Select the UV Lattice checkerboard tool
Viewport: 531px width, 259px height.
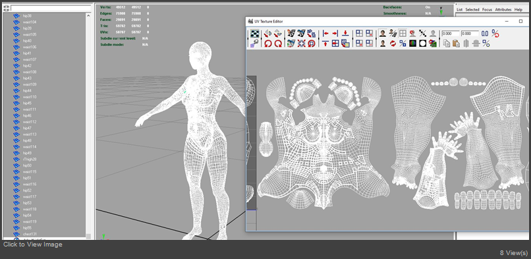[x=255, y=33]
